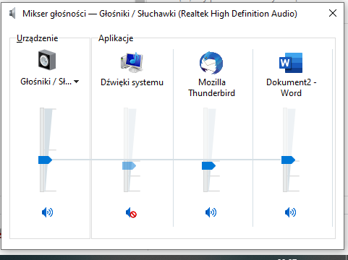
Task: Open the Głośniki / Sł... device dropdown
Action: click(x=76, y=82)
